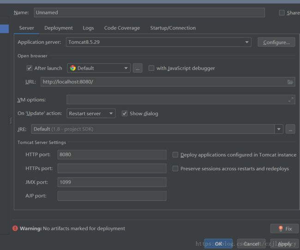300x250 pixels.
Task: Click the empty HTTPs port field
Action: (x=112, y=168)
